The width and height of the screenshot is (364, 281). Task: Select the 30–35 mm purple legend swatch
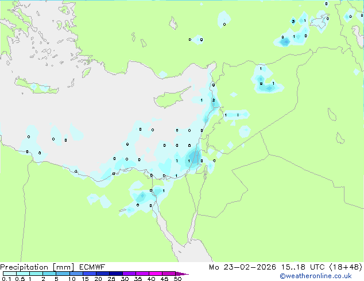pyautogui.click(x=129, y=274)
